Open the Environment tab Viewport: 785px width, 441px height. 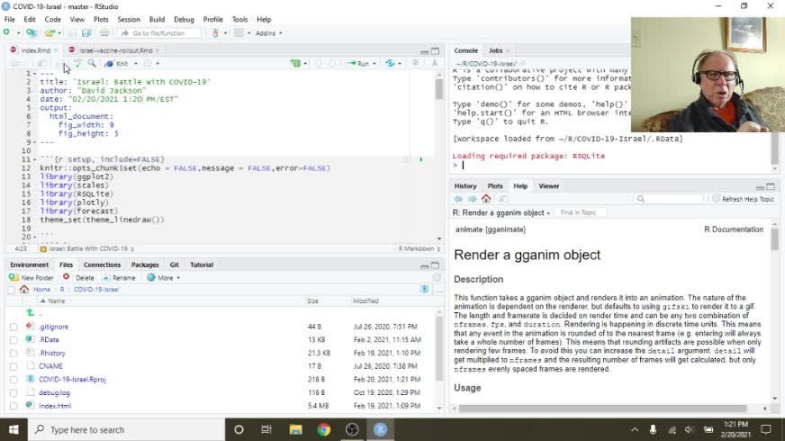(30, 265)
